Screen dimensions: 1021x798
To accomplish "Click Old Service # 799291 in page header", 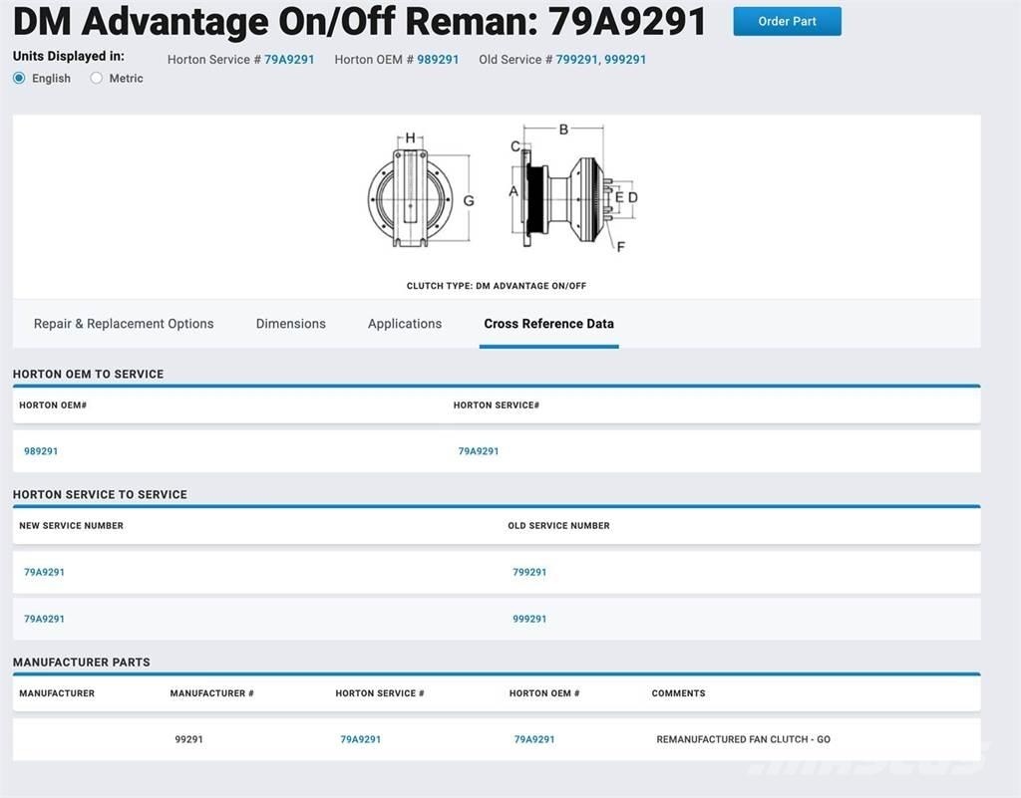I will coord(577,60).
